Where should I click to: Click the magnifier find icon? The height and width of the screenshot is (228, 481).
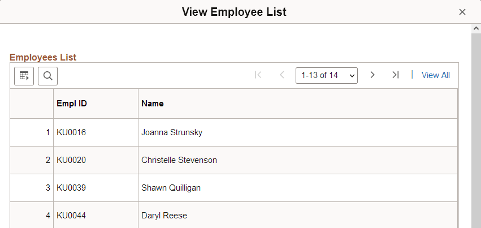[x=47, y=75]
